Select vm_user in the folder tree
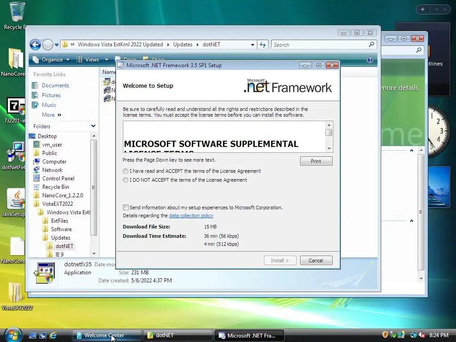Screen dimensions: 456x342 pyautogui.click(x=52, y=145)
